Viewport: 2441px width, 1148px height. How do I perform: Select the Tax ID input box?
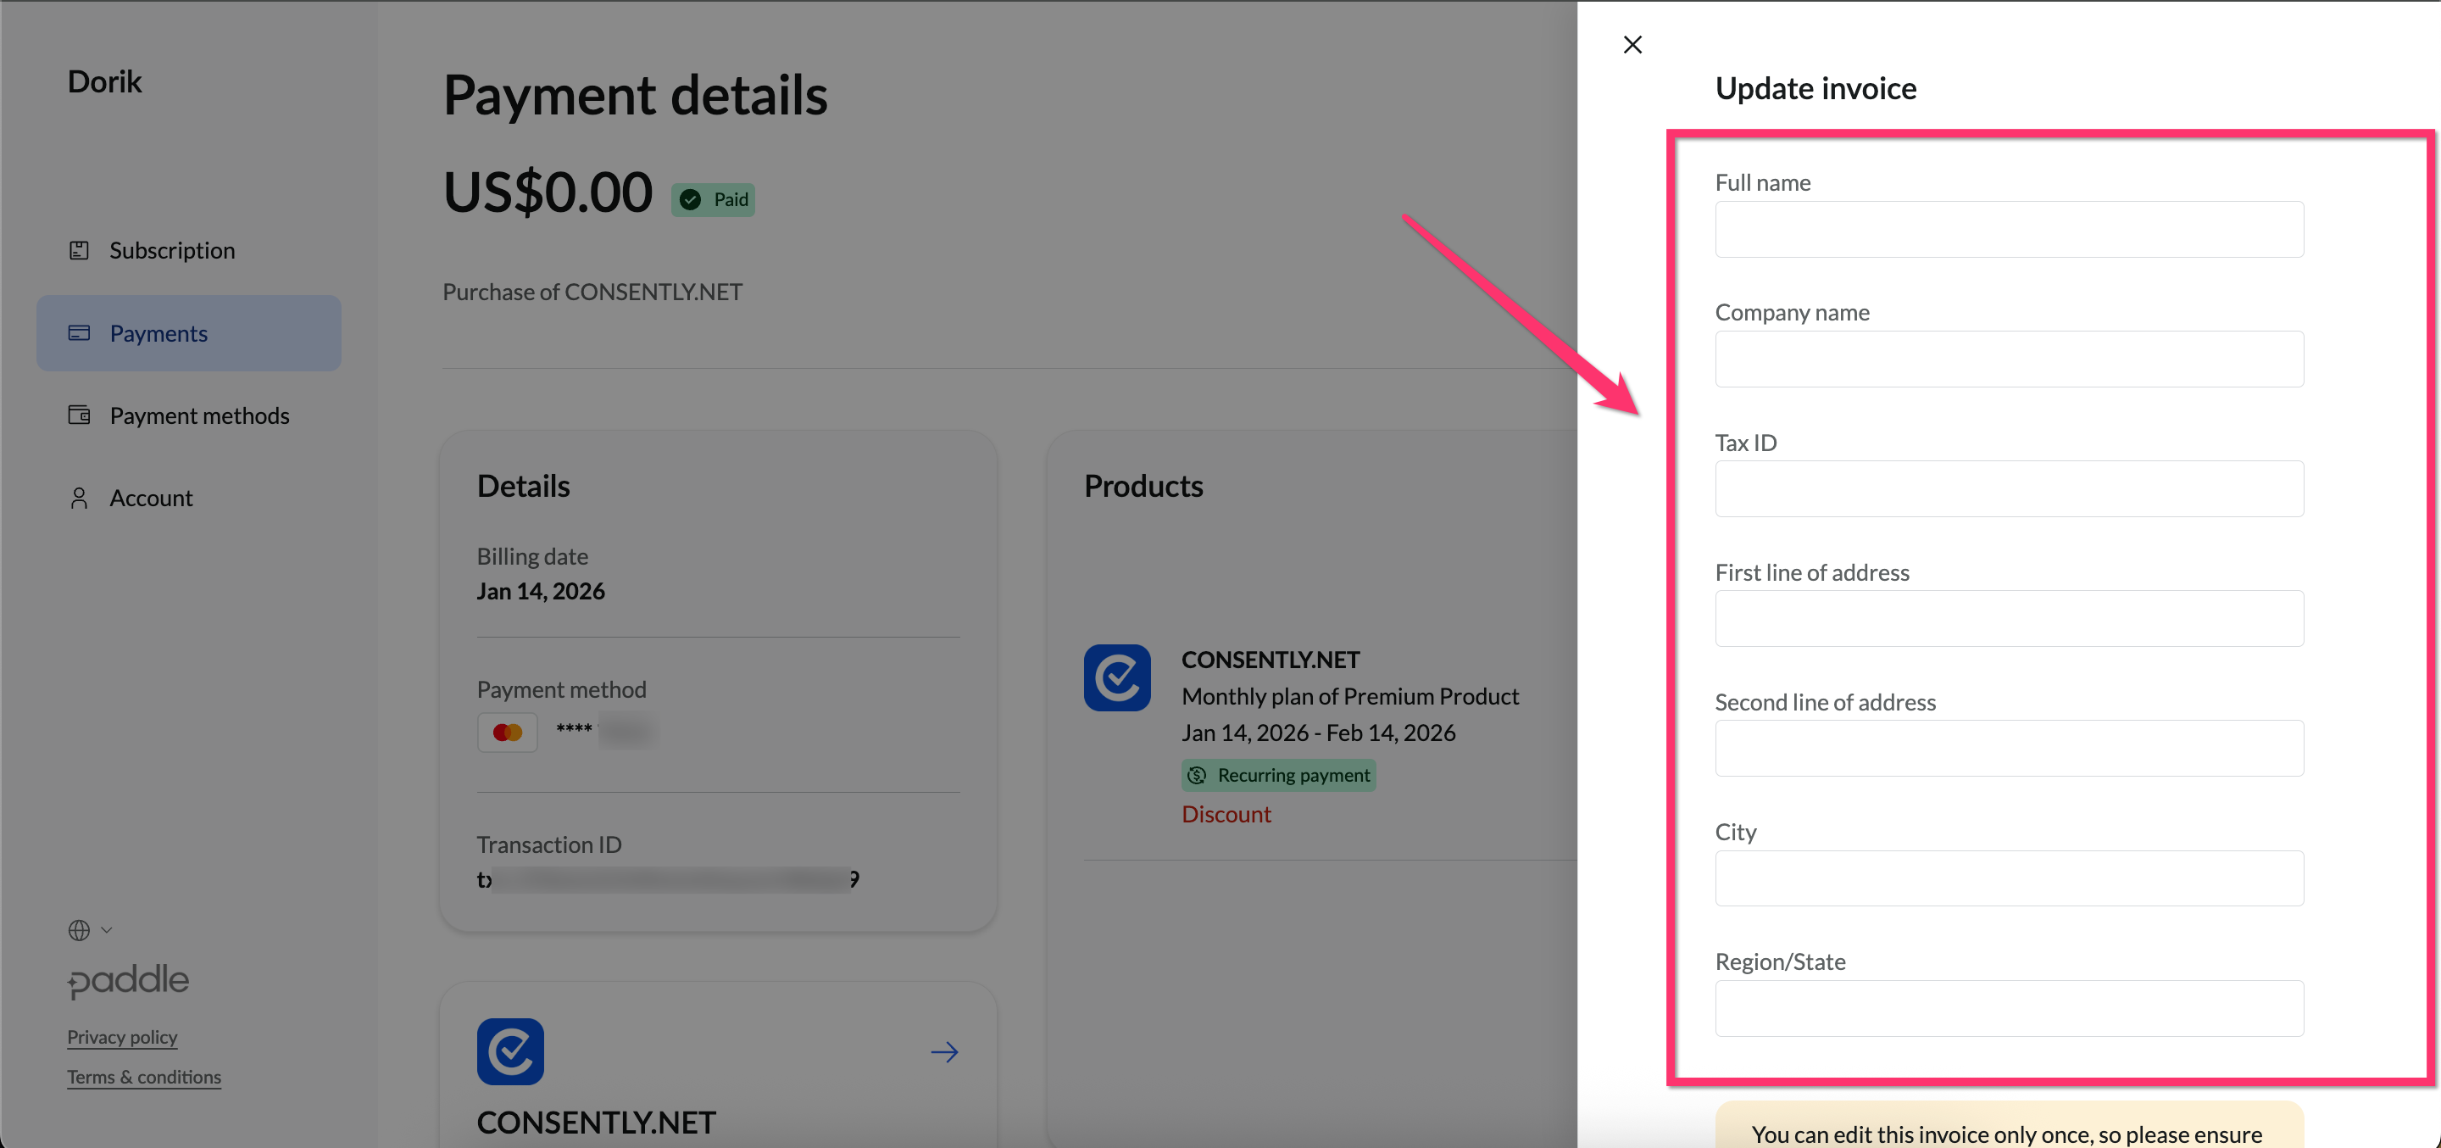coord(2008,489)
